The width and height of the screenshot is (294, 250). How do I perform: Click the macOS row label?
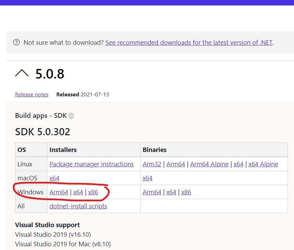(x=27, y=178)
